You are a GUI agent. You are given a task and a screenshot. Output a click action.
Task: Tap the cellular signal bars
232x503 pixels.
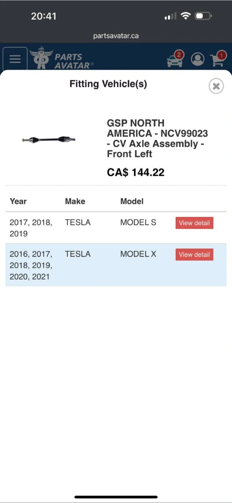click(170, 16)
